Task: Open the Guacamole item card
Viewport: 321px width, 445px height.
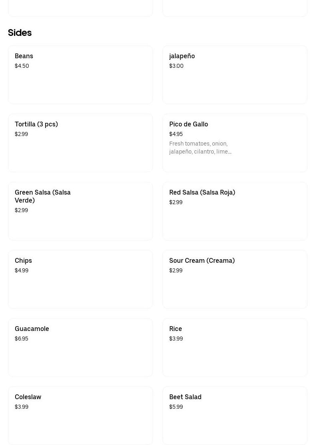Action: 80,347
